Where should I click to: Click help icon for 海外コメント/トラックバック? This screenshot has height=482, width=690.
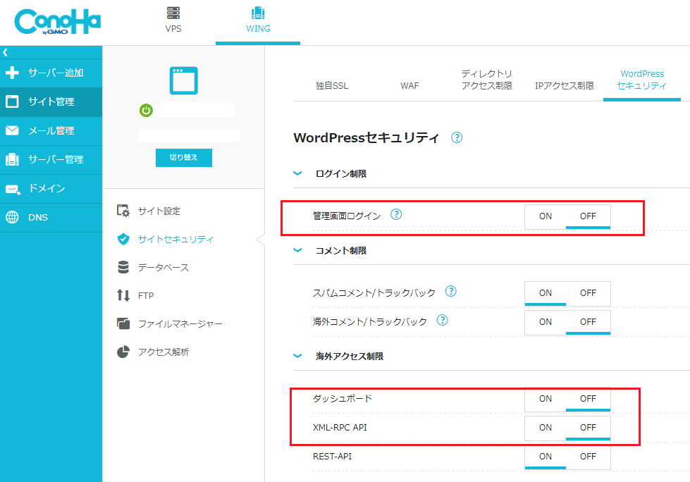point(443,321)
